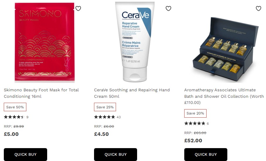
Task: Open CeraVe Hand Cream star rating
Action: coord(105,117)
